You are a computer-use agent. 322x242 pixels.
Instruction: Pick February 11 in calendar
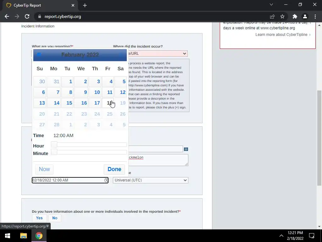click(x=108, y=92)
